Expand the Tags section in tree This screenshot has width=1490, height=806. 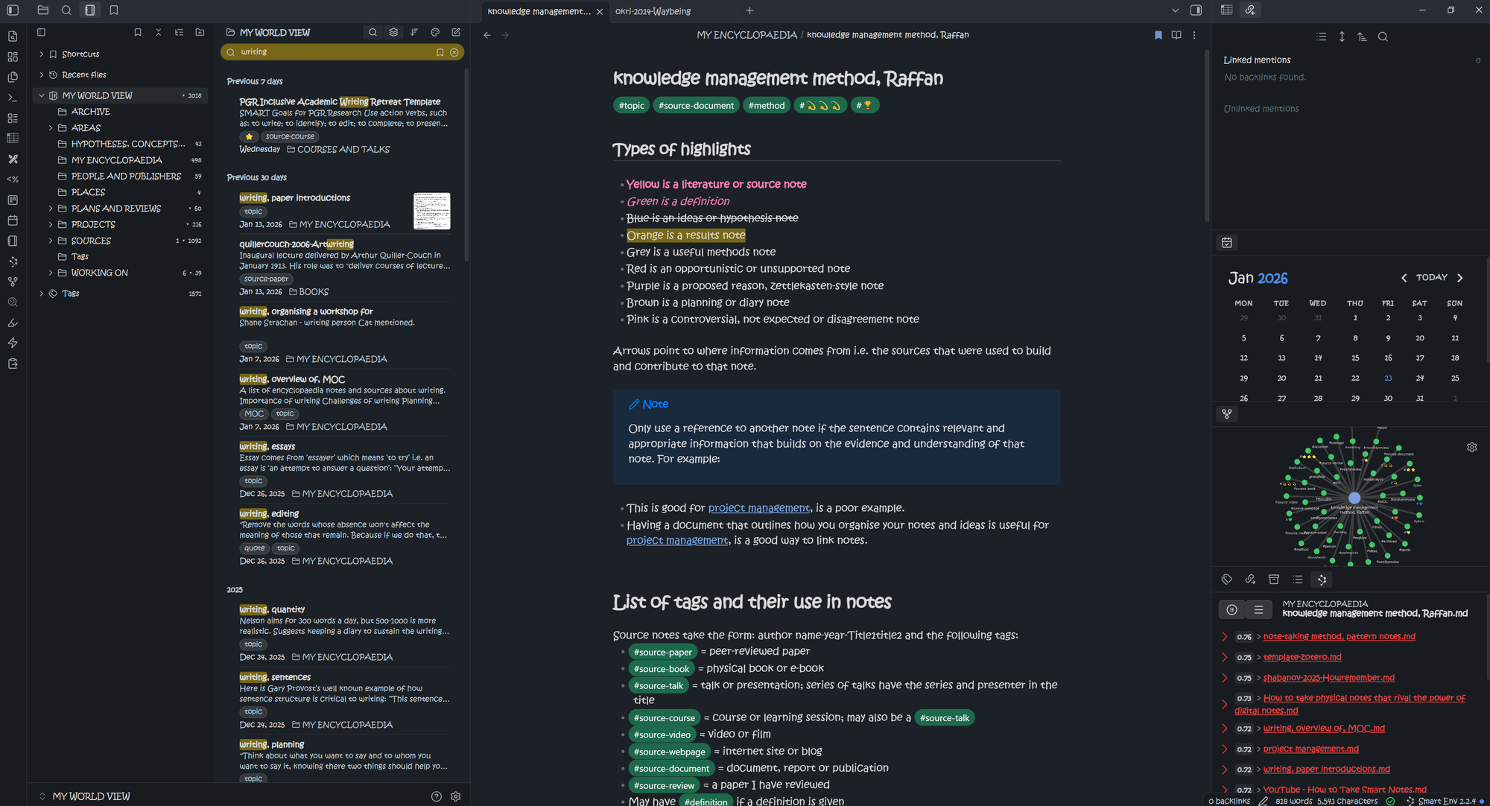(42, 293)
